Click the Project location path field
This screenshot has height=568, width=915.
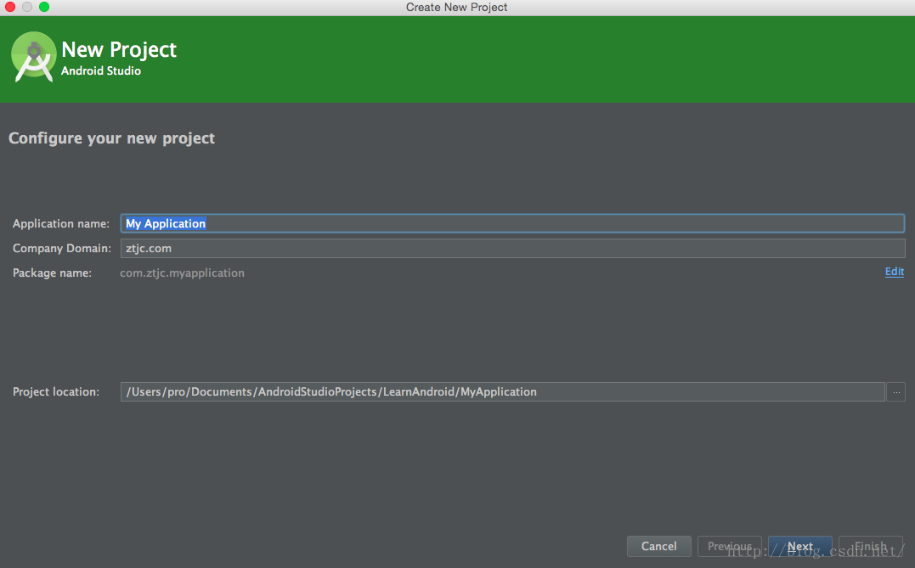pyautogui.click(x=501, y=391)
